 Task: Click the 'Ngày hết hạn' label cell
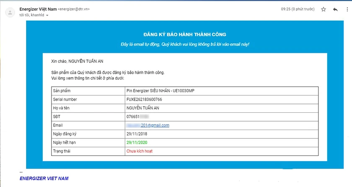click(88, 143)
